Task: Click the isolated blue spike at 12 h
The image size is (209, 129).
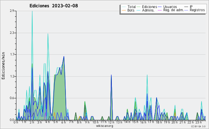Action: [111, 75]
